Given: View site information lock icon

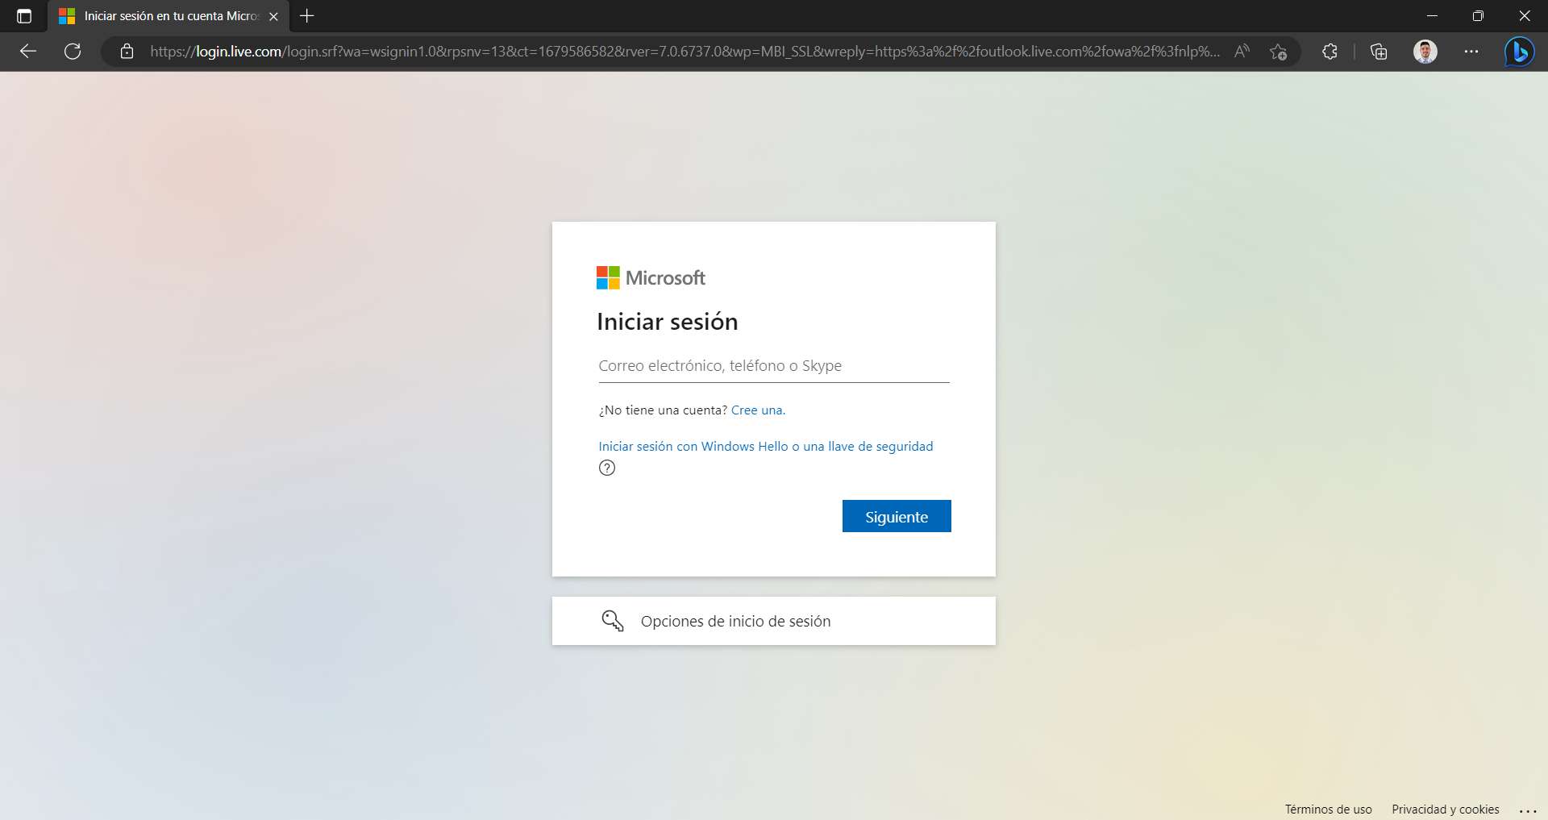Looking at the screenshot, I should tap(127, 52).
